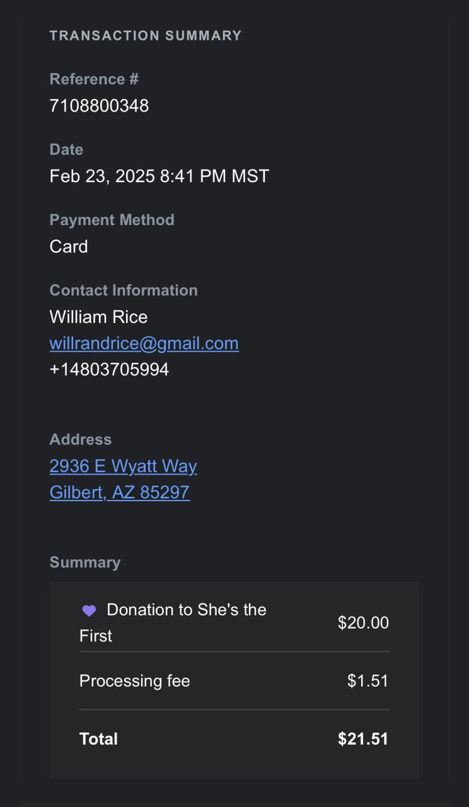This screenshot has width=469, height=807.
Task: Click the Payment Method field label
Action: pyautogui.click(x=112, y=219)
